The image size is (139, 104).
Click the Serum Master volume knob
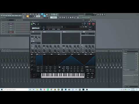[x=90, y=28]
